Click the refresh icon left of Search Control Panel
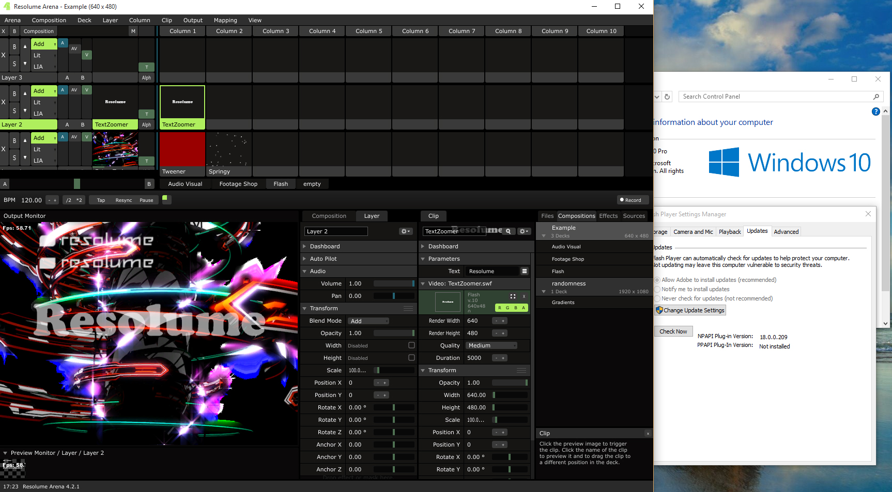The width and height of the screenshot is (892, 492). (x=667, y=97)
